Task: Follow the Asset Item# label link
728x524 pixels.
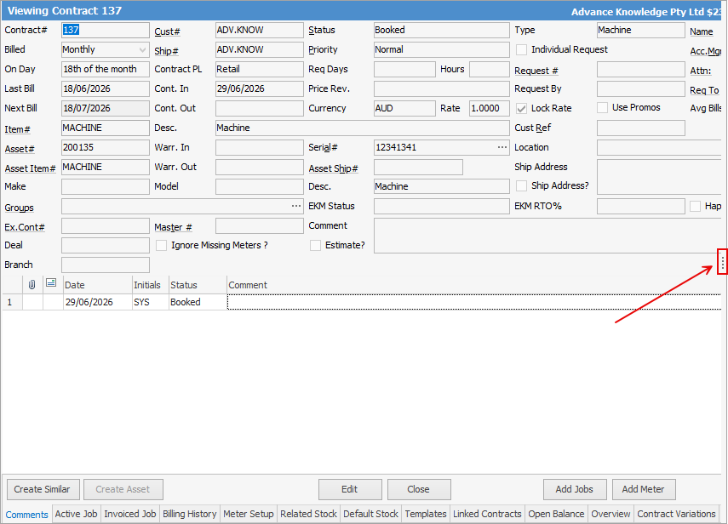Action: point(30,168)
